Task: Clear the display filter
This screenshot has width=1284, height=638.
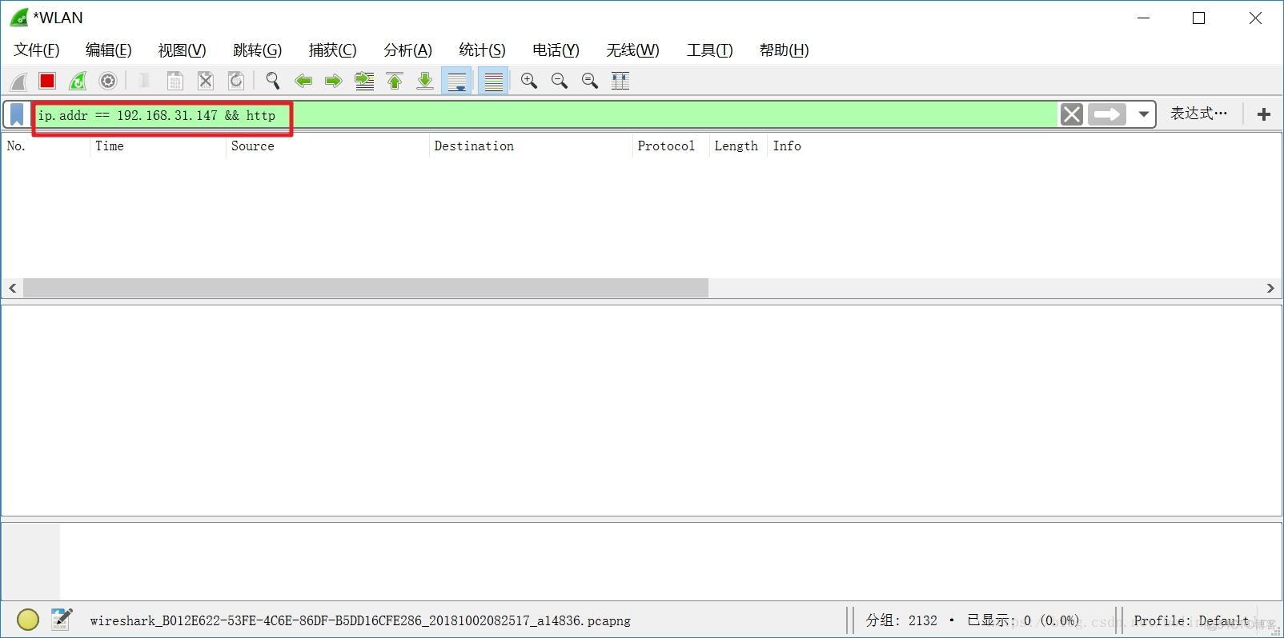Action: click(x=1072, y=115)
